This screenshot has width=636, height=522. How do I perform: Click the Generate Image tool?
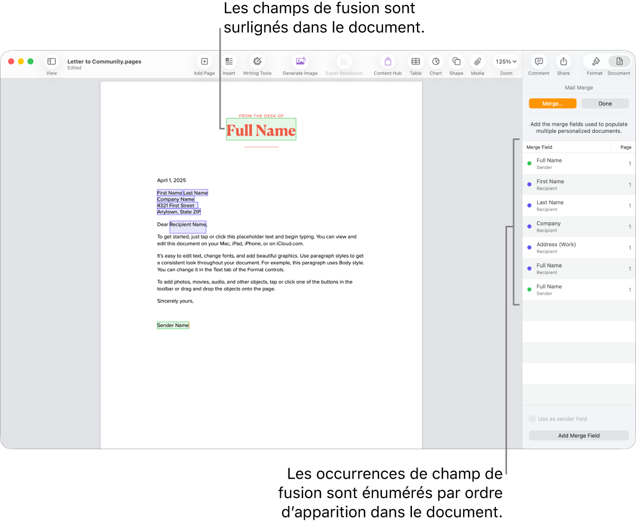(x=300, y=61)
